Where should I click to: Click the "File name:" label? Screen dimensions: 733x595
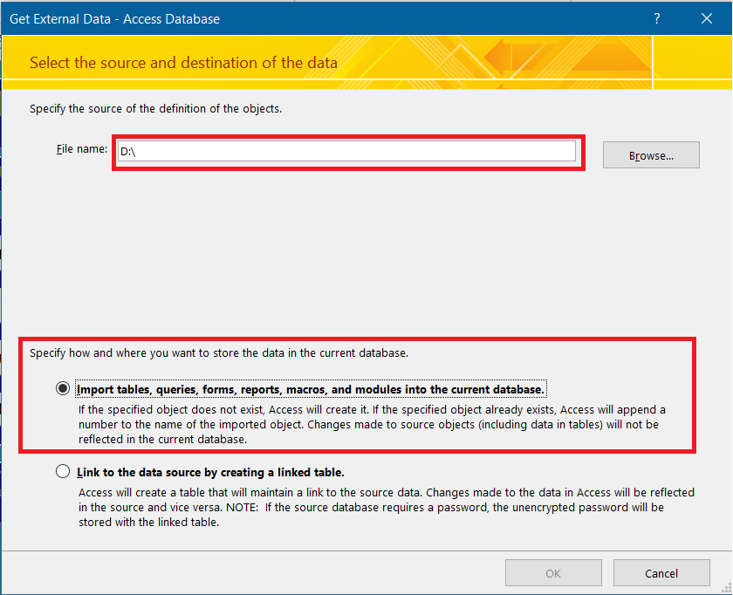[81, 149]
